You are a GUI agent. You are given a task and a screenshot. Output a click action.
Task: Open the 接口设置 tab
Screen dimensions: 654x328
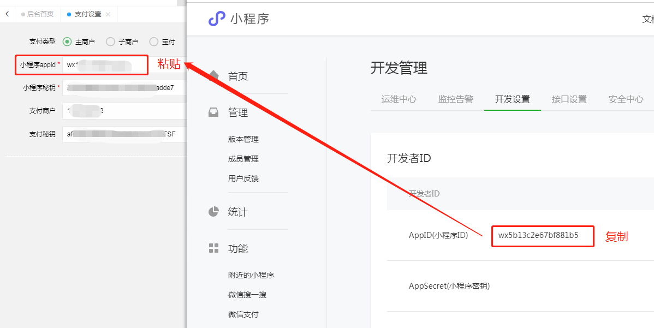(x=569, y=99)
